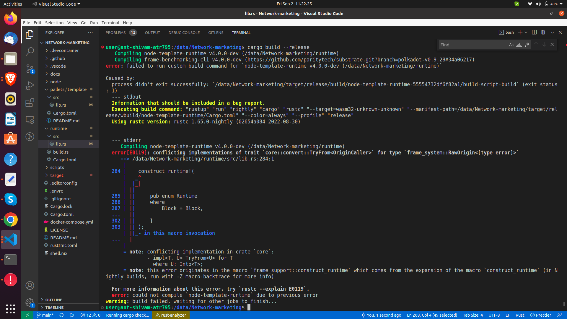Maximize panel size with chevron
The image size is (567, 319).
coord(552,32)
